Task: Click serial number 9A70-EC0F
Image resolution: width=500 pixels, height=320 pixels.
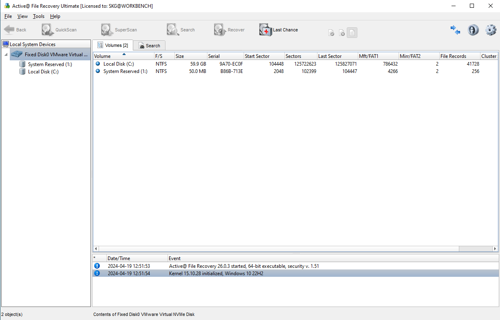Action: (x=231, y=64)
